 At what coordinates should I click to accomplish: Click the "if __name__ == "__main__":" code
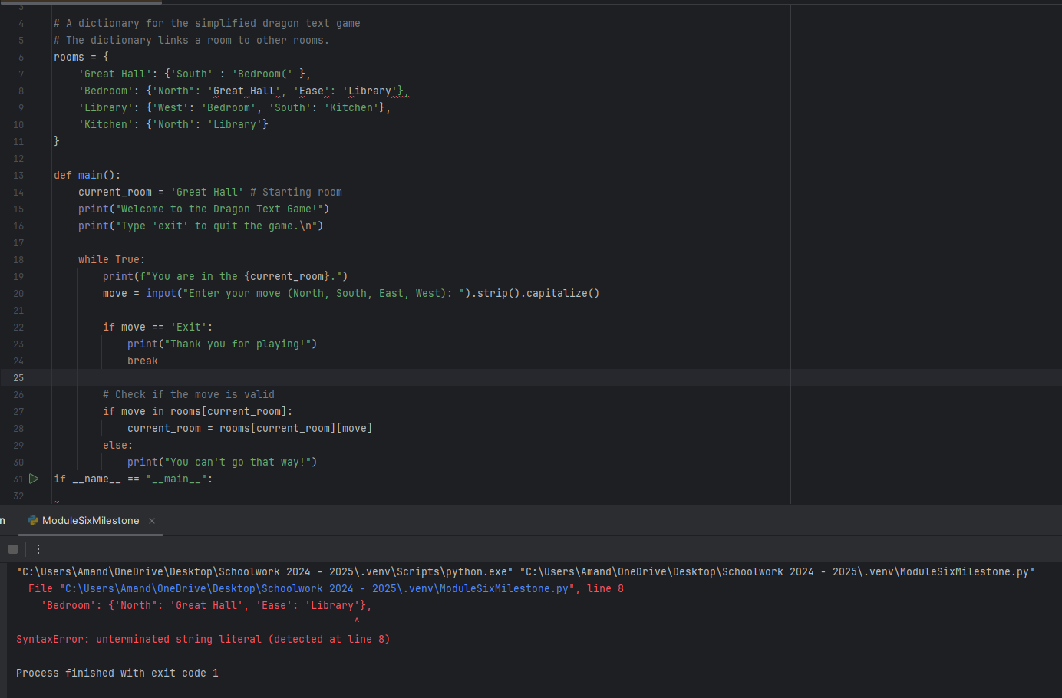[134, 479]
